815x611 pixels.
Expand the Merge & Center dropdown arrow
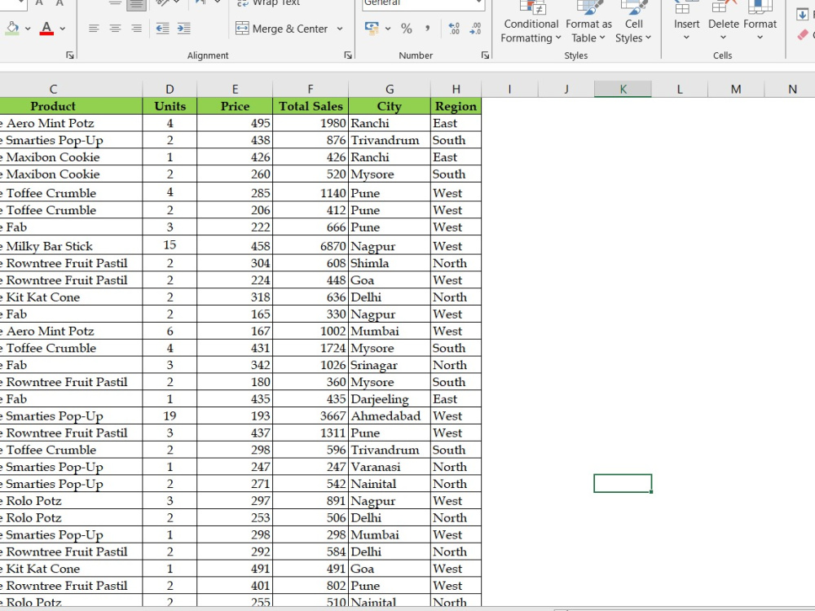pyautogui.click(x=340, y=29)
